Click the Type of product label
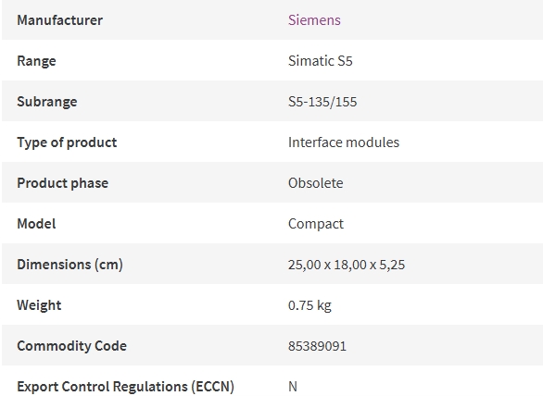Image resolution: width=543 pixels, height=396 pixels. pos(67,142)
